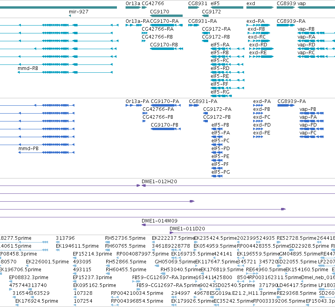
Task: Click protein exd-PD label
Action: pyautogui.click(x=262, y=125)
